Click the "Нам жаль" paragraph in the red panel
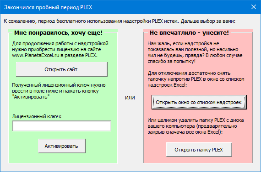 coord(195,52)
